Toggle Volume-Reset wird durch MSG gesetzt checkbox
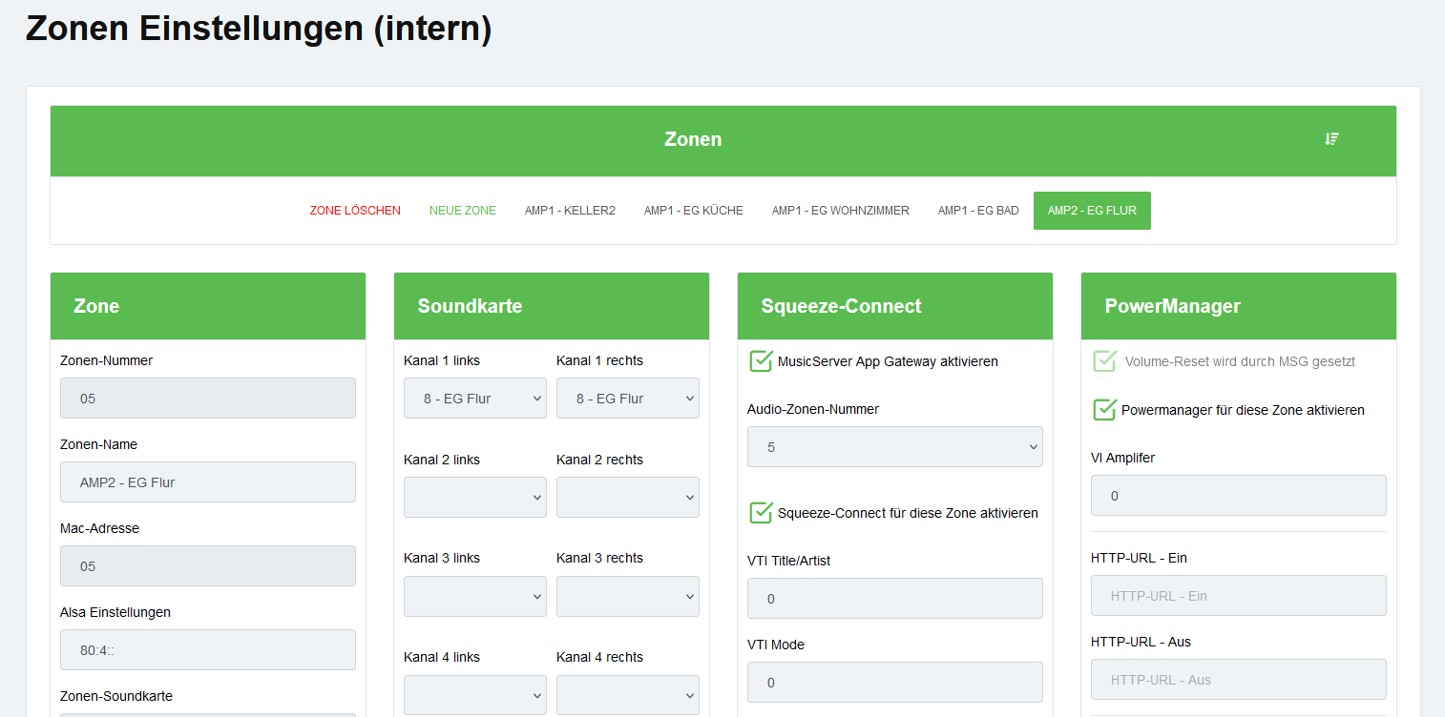This screenshot has height=717, width=1445. point(1104,361)
